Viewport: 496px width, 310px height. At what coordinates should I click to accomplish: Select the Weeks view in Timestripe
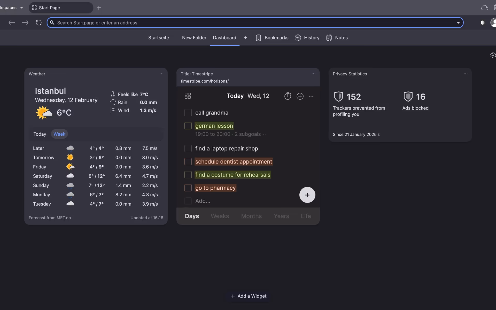[x=220, y=216]
